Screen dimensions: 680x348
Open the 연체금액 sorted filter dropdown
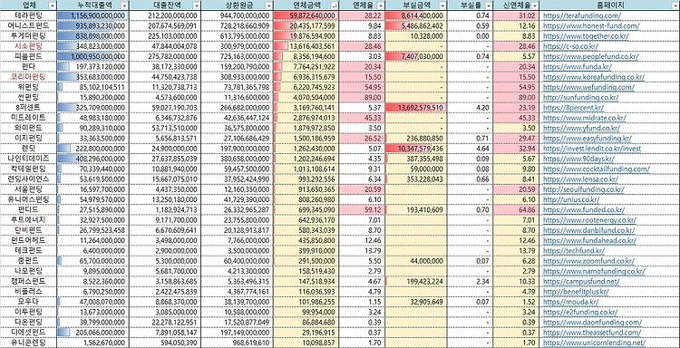coord(334,5)
